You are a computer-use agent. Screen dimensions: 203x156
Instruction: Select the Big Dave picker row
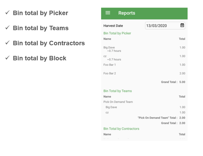(144, 49)
